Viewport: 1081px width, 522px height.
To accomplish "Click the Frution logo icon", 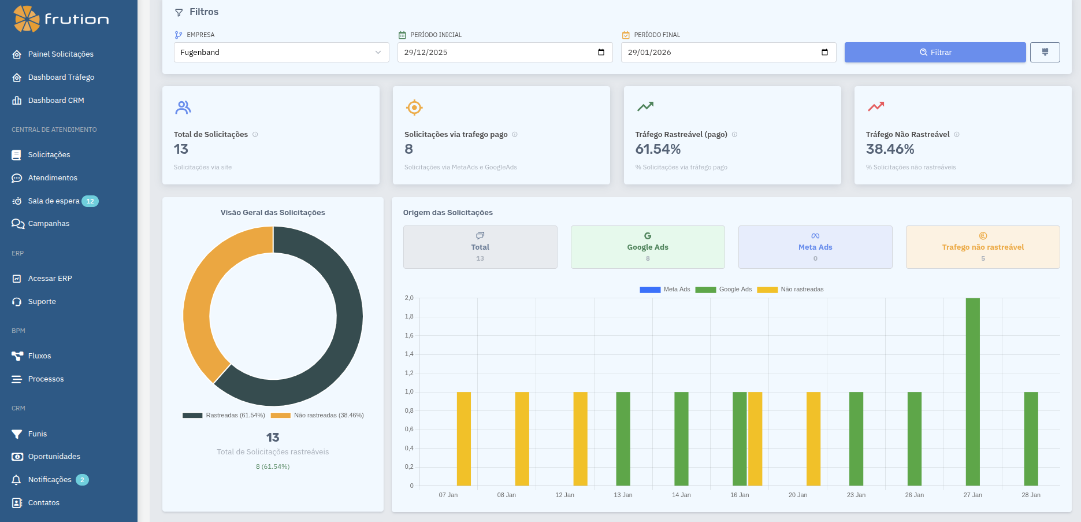I will point(27,19).
